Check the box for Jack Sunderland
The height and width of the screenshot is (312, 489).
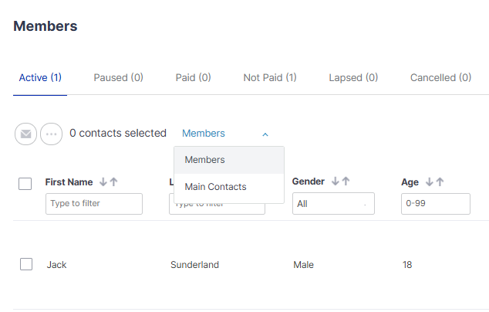(26, 264)
